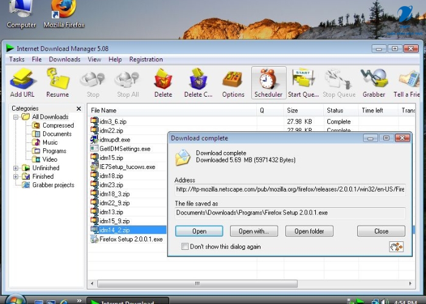Open the Scheduler clock icon
Screen dimensions: 426x304
click(x=268, y=83)
